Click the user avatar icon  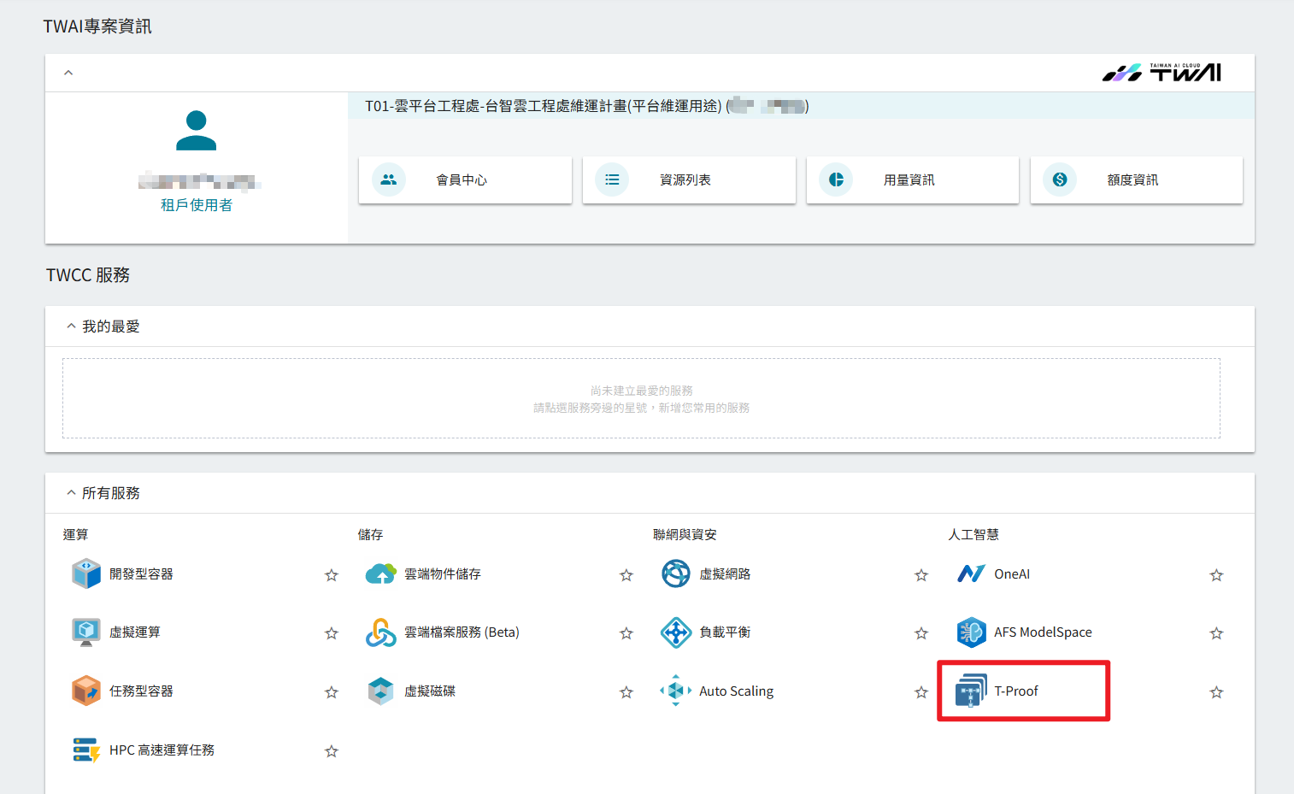[x=197, y=131]
